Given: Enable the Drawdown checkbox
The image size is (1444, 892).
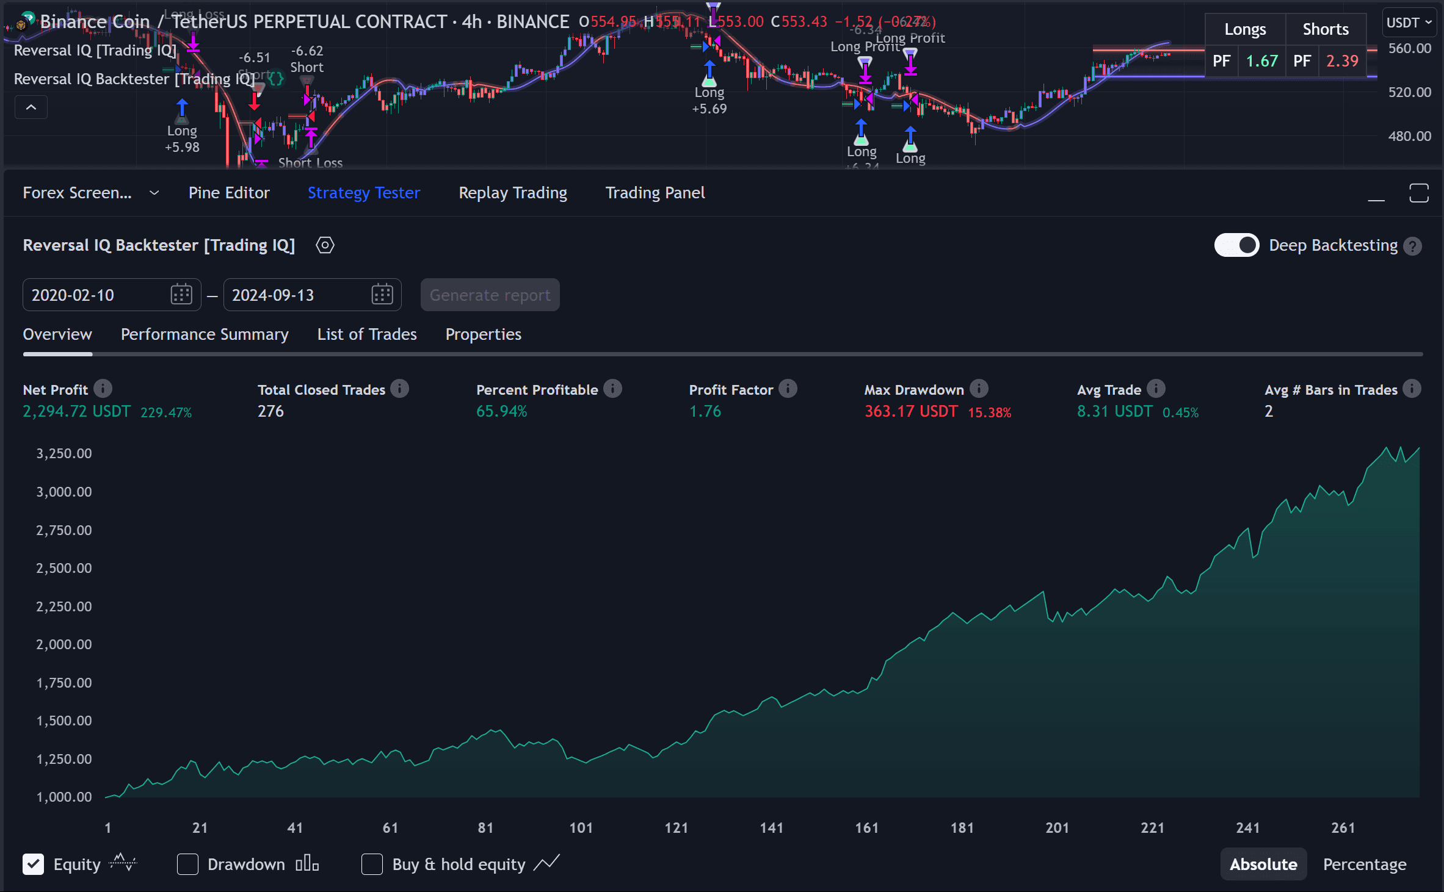Looking at the screenshot, I should coord(187,864).
